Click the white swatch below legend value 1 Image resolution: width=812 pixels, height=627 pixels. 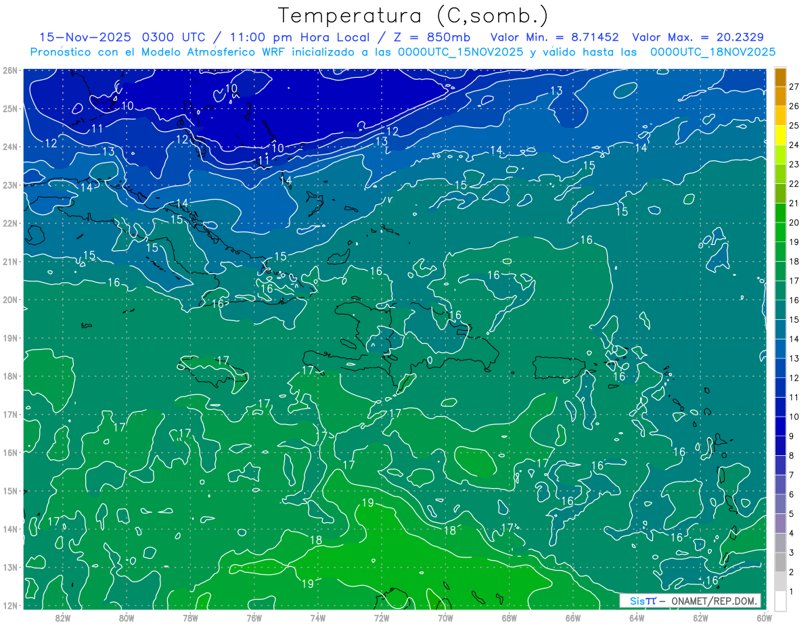tap(780, 601)
